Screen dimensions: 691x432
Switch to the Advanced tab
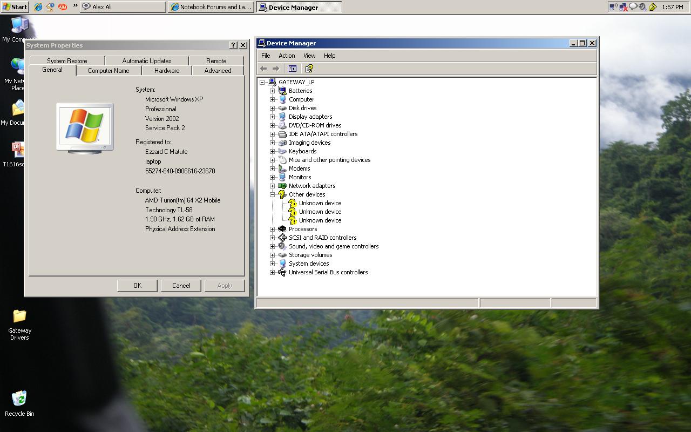click(x=218, y=71)
